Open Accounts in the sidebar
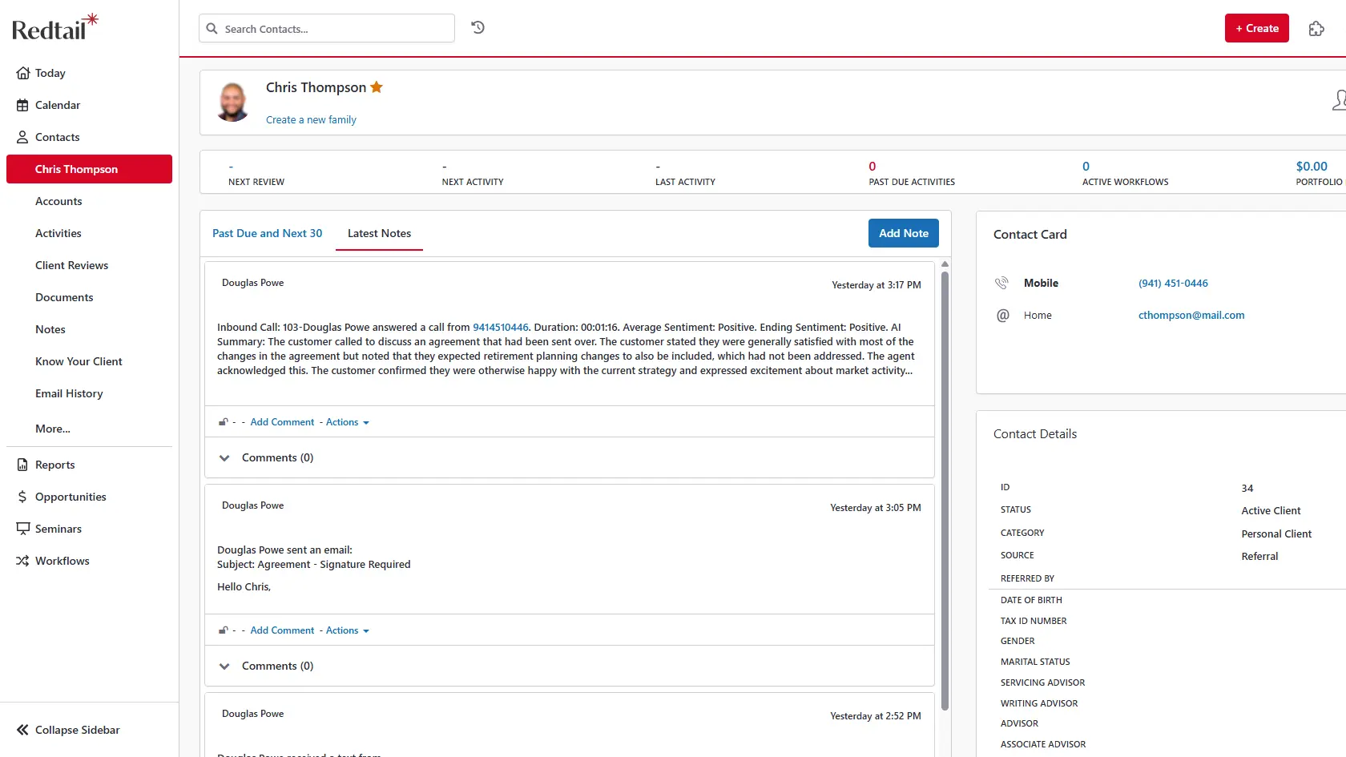Viewport: 1346px width, 757px height. coord(58,201)
